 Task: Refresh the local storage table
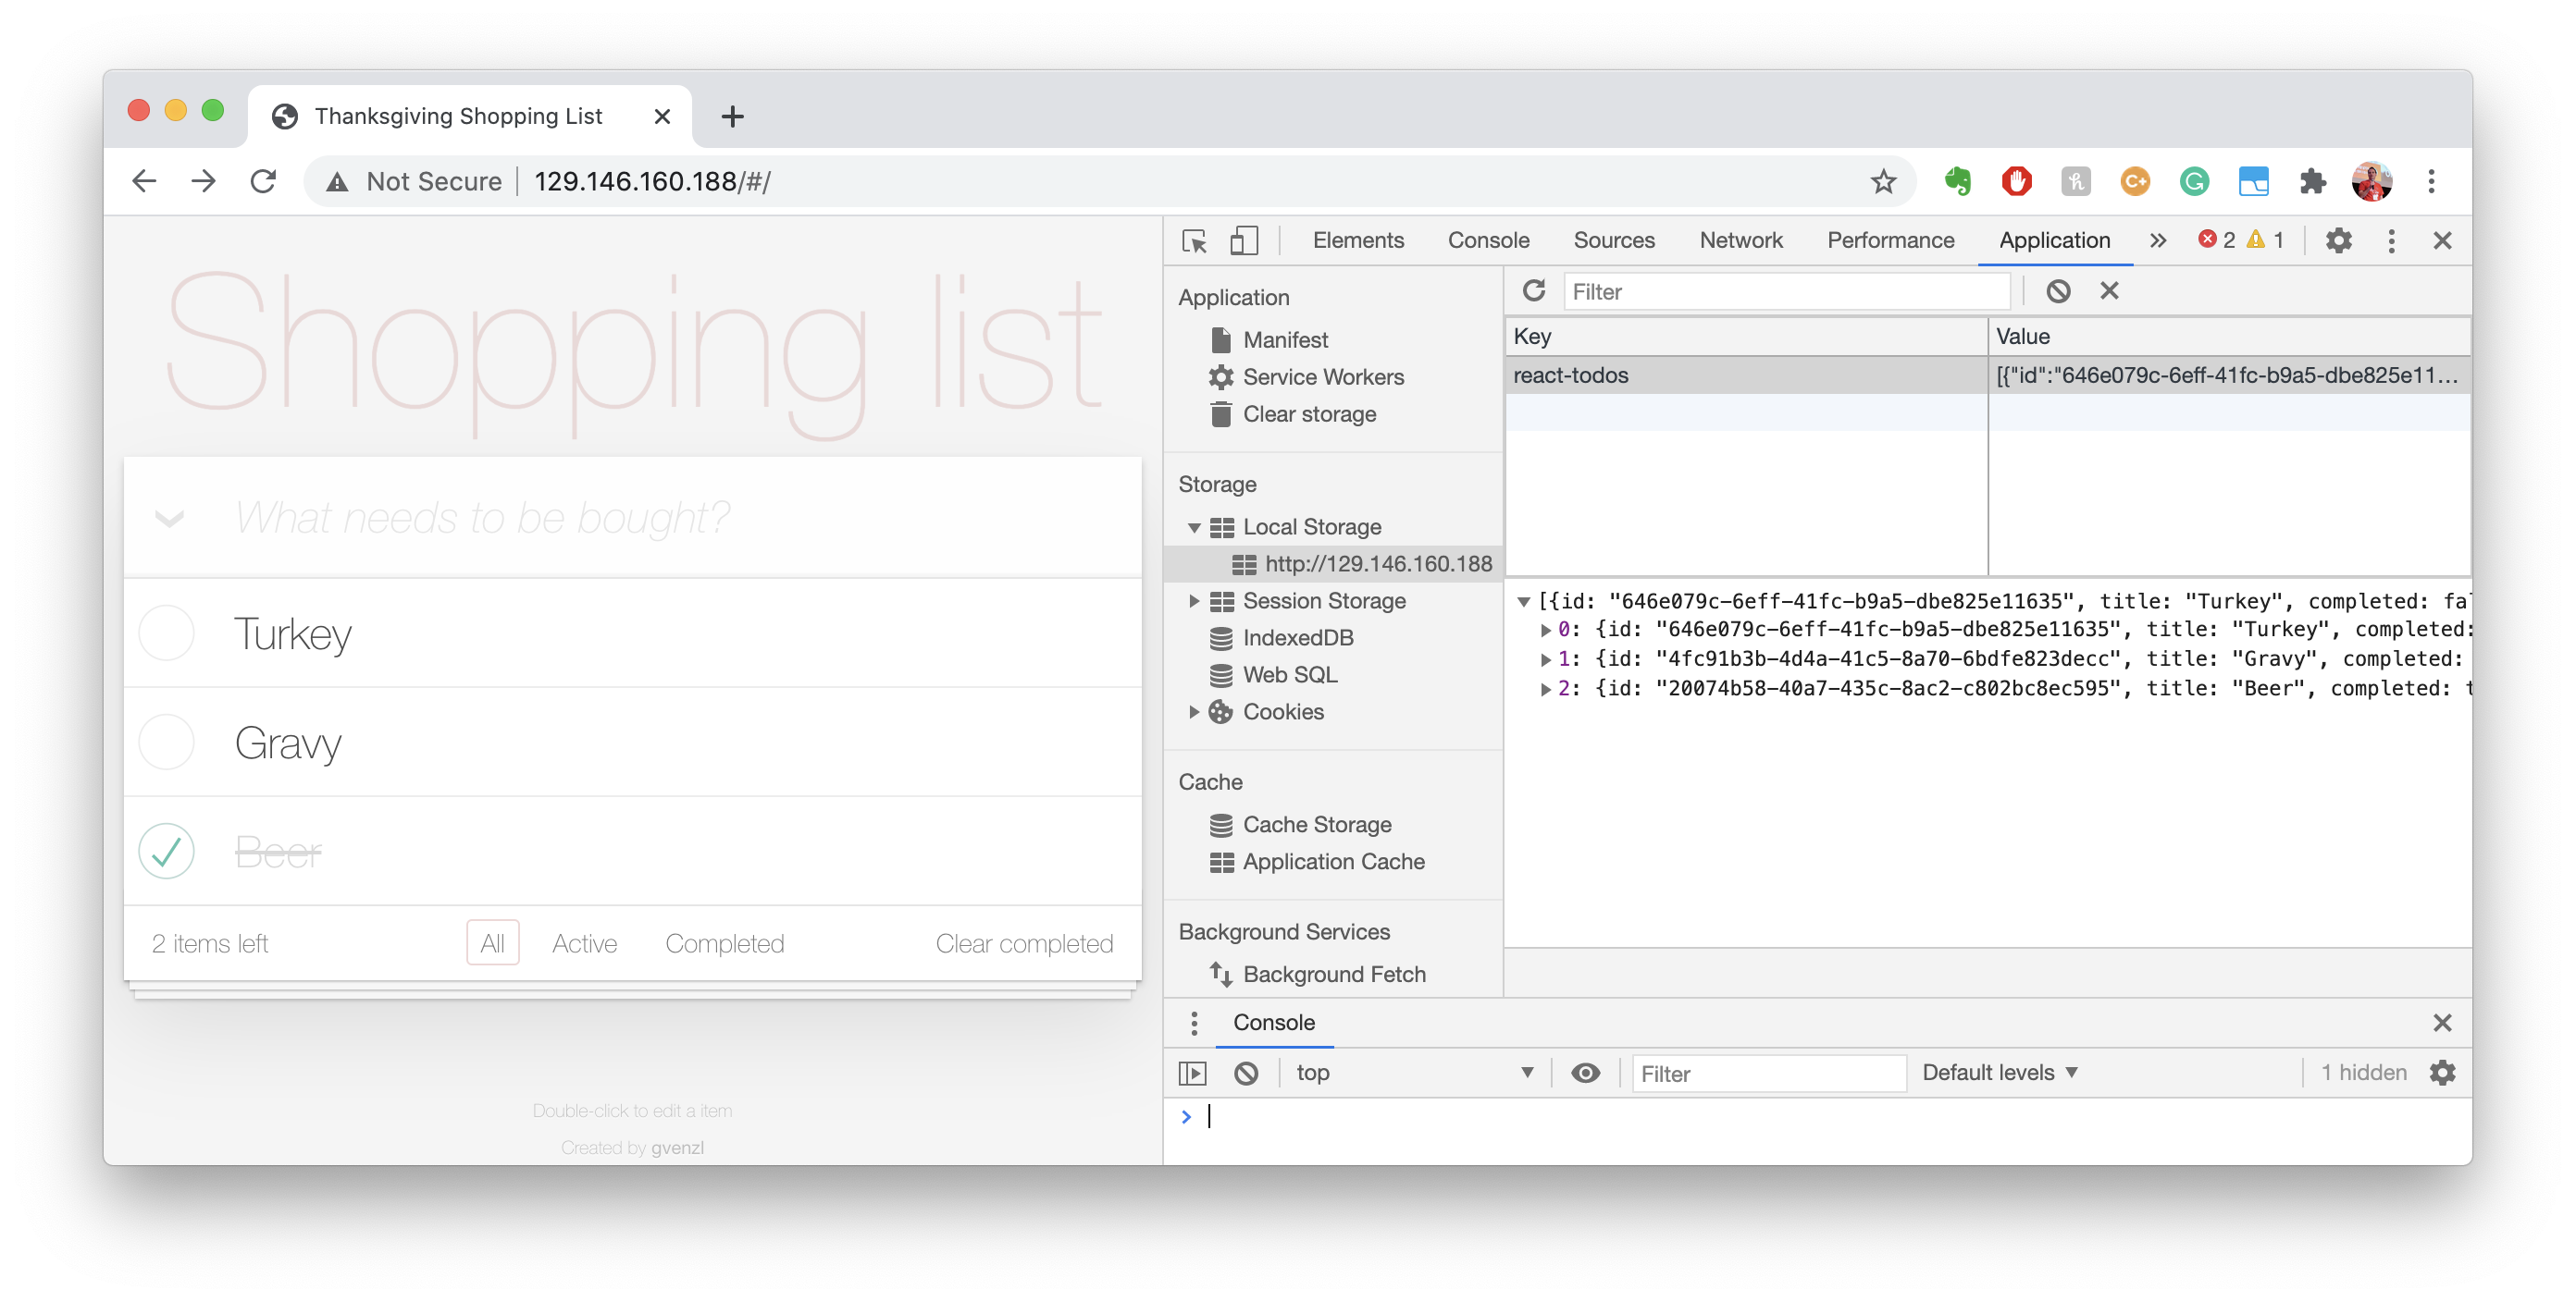pyautogui.click(x=1533, y=290)
